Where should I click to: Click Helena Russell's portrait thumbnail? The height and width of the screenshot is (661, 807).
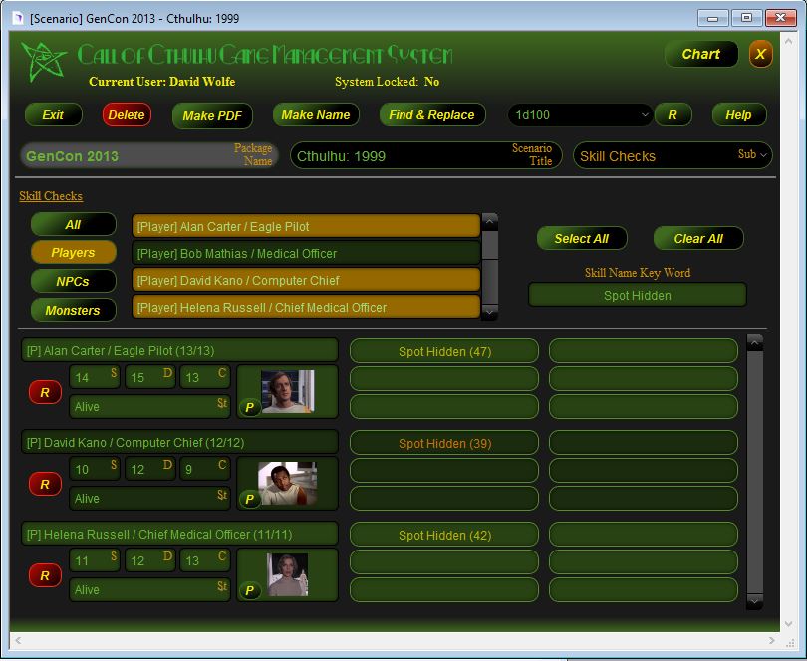[x=288, y=574]
